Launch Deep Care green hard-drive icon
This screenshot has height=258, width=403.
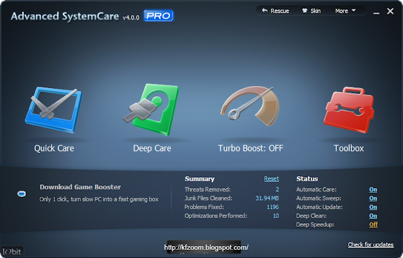click(x=151, y=109)
